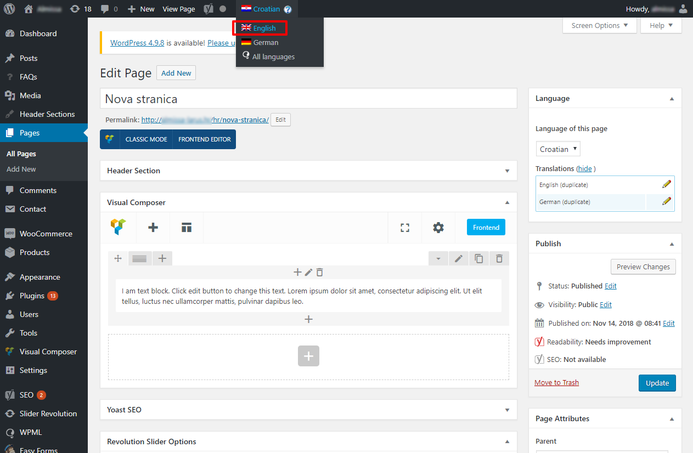The width and height of the screenshot is (693, 453).
Task: Collapse the Publish panel
Action: click(x=672, y=244)
